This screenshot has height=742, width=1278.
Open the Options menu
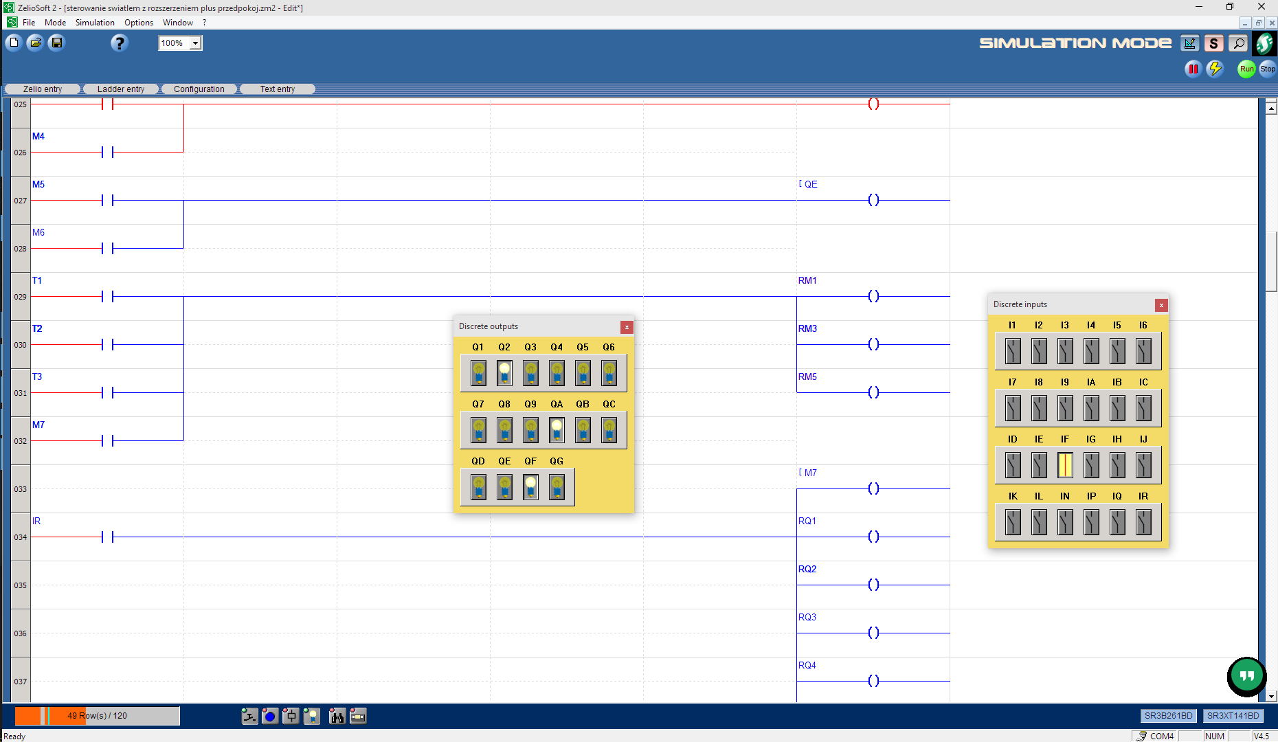139,23
